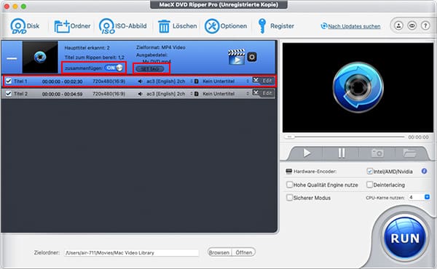The height and width of the screenshot is (269, 437).
Task: Open output profile gear settings icon
Action: (252, 57)
